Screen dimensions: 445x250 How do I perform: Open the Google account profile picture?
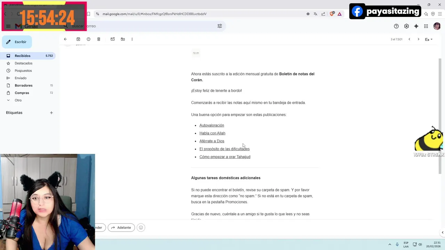coord(437,26)
